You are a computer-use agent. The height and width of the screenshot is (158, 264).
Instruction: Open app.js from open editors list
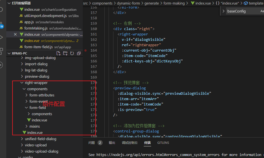coord(29,22)
